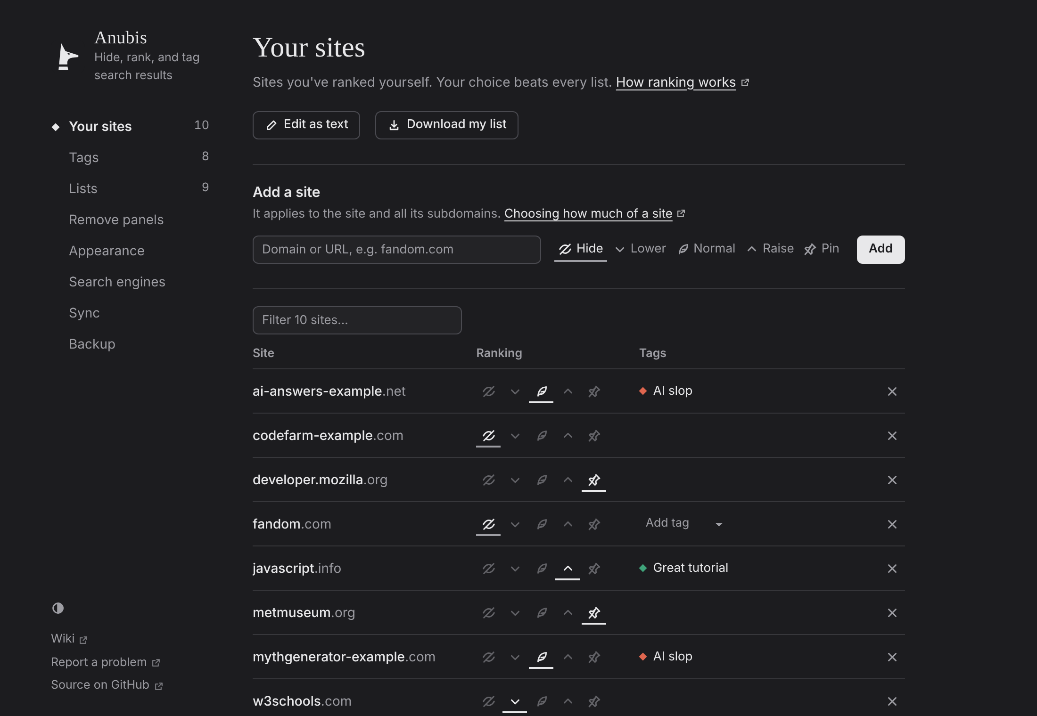This screenshot has height=716, width=1037.
Task: Lower codefarm-example.com with its down chevron
Action: [x=515, y=436]
